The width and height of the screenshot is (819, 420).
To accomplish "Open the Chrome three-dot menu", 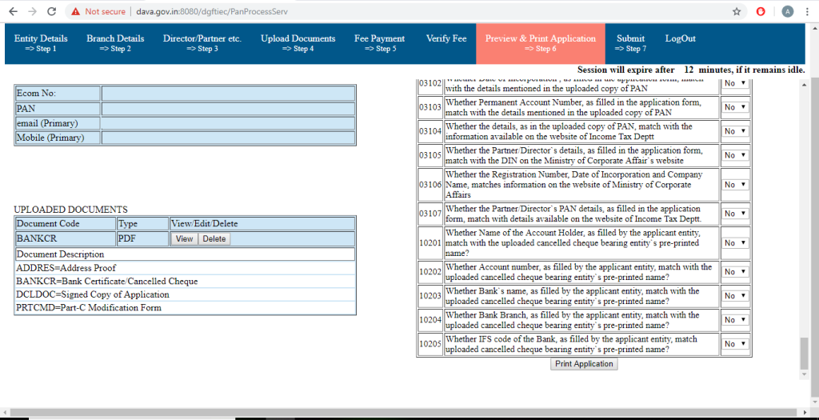I will [808, 11].
